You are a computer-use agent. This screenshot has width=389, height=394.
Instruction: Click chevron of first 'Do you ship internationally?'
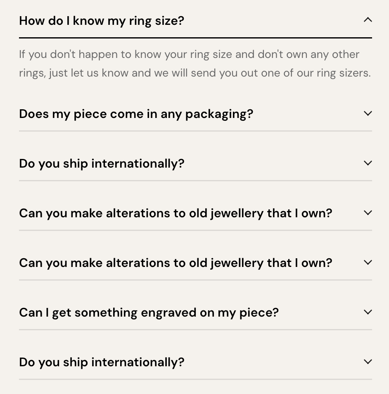368,163
